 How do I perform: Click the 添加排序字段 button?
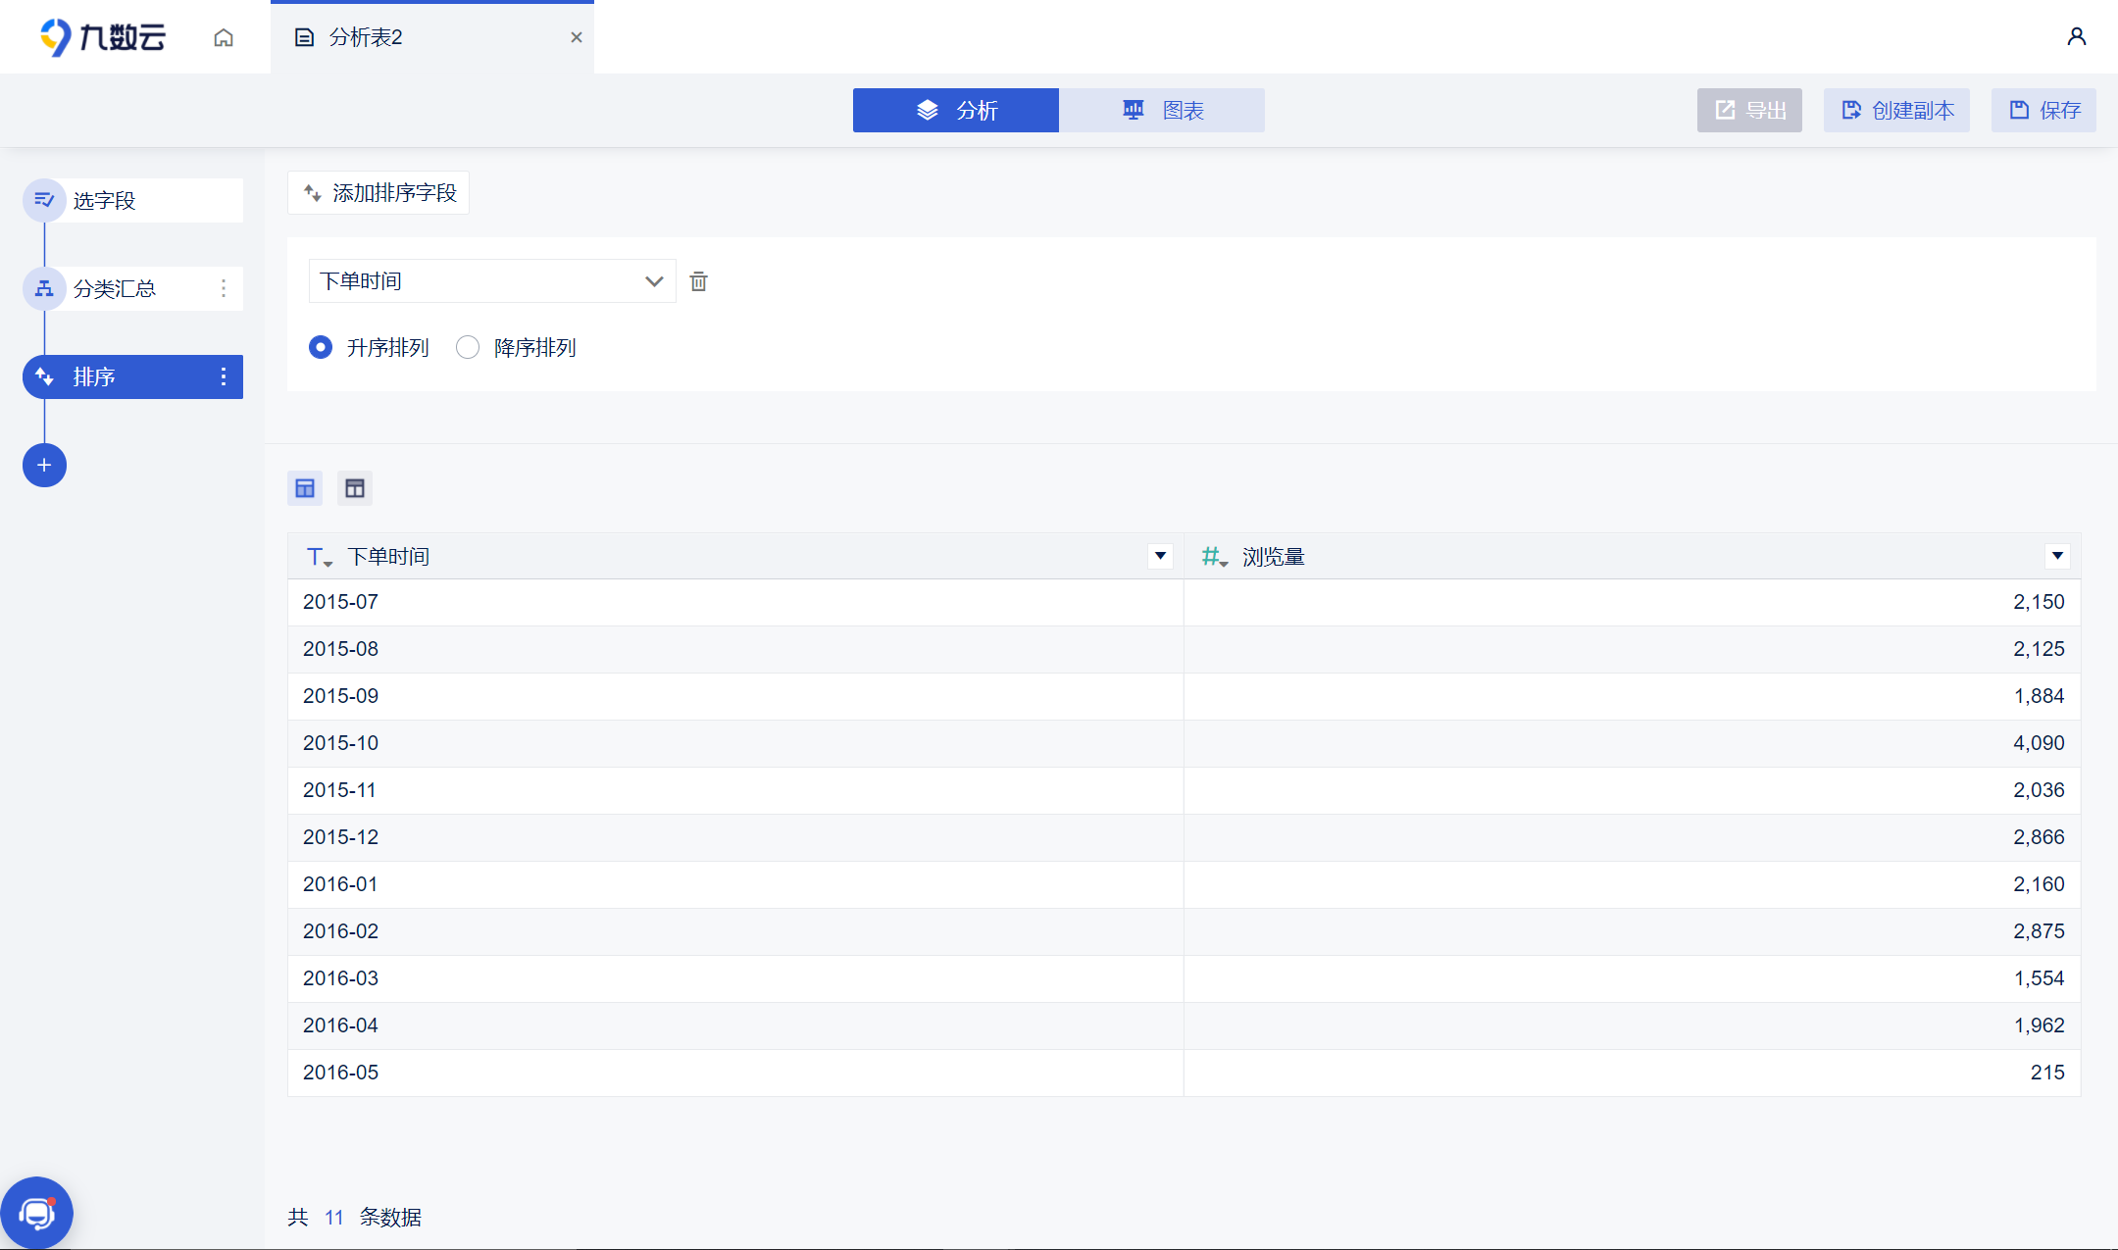point(378,192)
